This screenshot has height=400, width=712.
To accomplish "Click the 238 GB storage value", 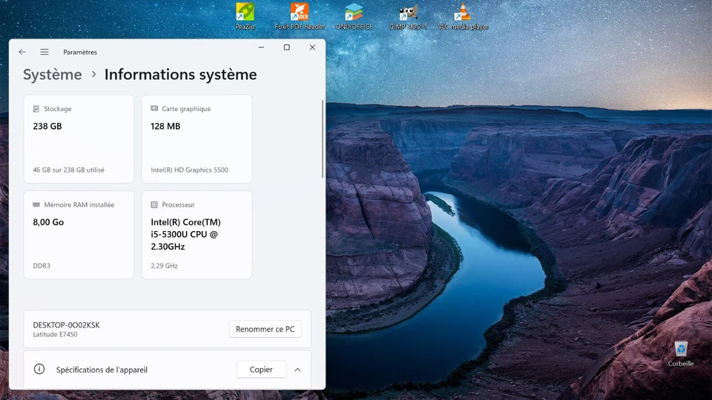I will tap(47, 126).
